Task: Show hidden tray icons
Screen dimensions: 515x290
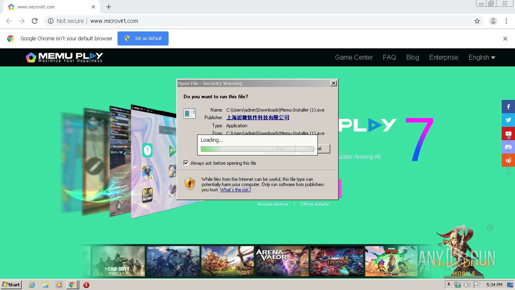Action: pyautogui.click(x=449, y=285)
